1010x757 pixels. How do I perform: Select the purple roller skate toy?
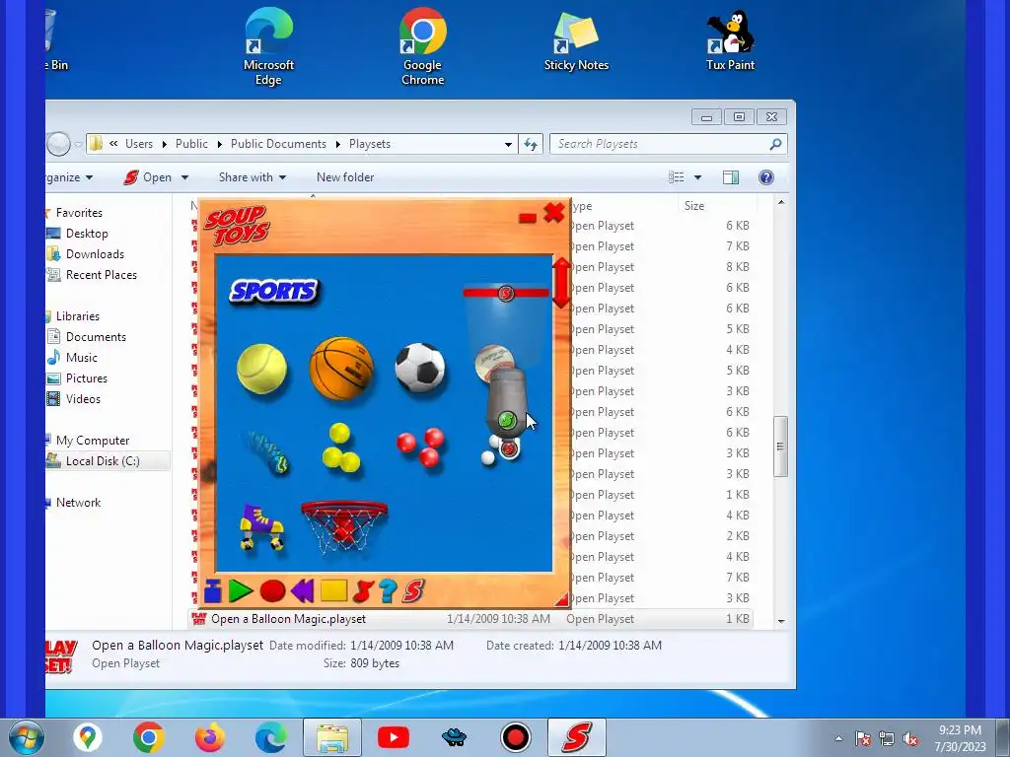pyautogui.click(x=261, y=526)
